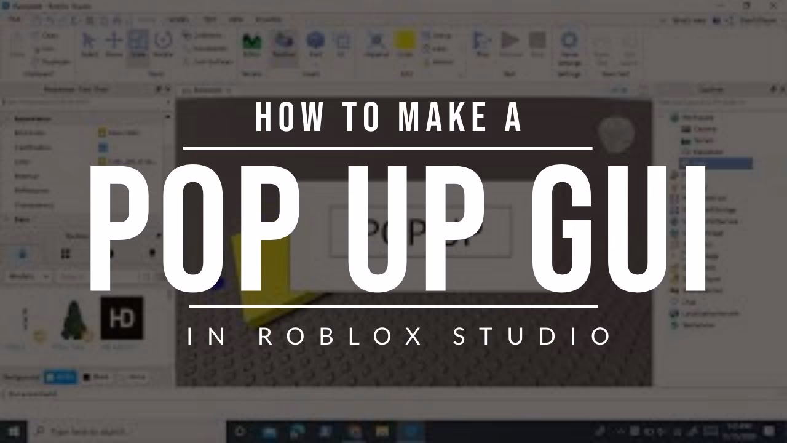Open the Toolbox panel

pyautogui.click(x=284, y=44)
